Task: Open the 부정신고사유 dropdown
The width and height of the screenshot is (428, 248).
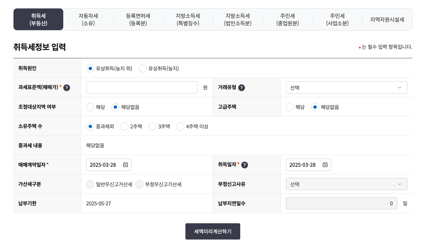Action: 346,184
